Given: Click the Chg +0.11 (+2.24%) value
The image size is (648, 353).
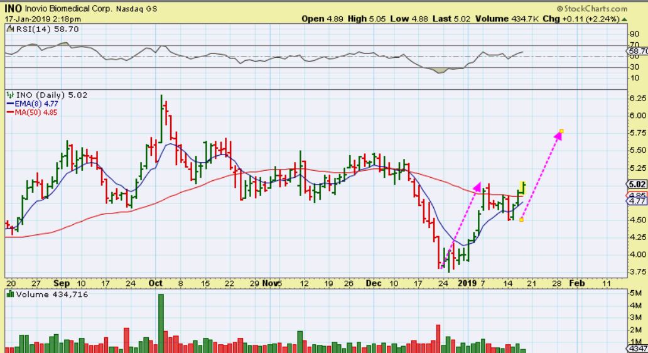Looking at the screenshot, I should coord(581,19).
